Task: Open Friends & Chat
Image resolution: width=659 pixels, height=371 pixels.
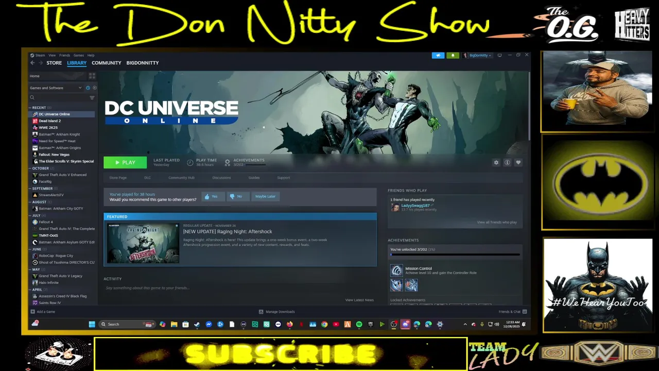Action: click(x=512, y=312)
